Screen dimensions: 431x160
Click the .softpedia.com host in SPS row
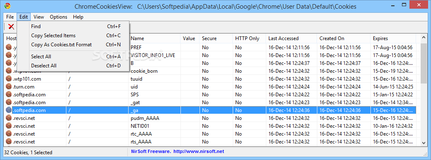click(x=29, y=95)
